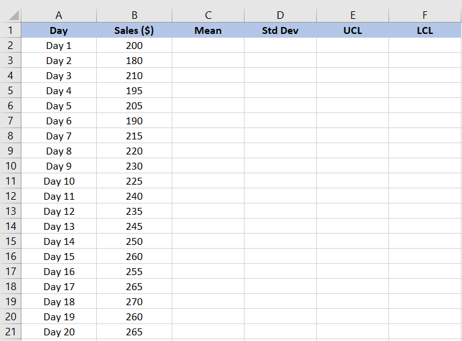Select column D header
Image resolution: width=462 pixels, height=341 pixels.
280,15
